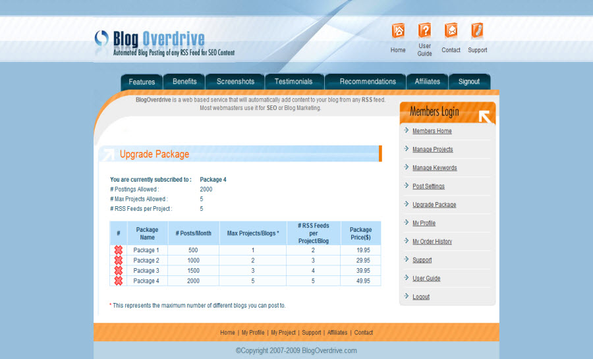Click arrow bullet beside My Profile
The height and width of the screenshot is (359, 593).
coord(407,222)
